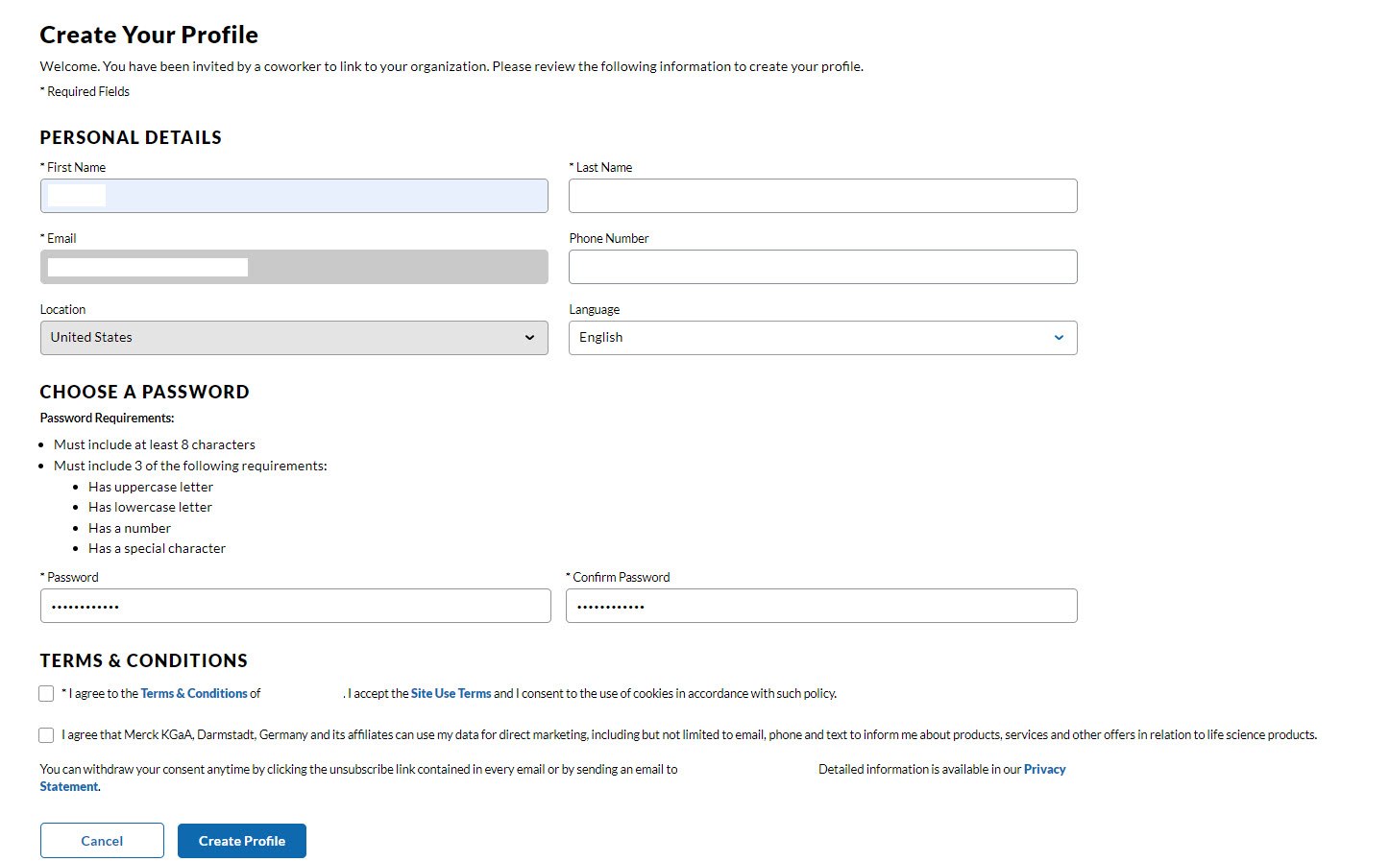The image size is (1390, 862).
Task: Click the Phone Number input field
Action: tap(823, 267)
